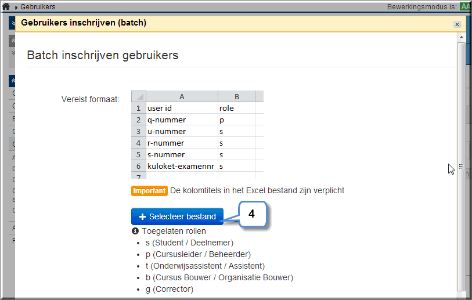The width and height of the screenshot is (472, 300).
Task: Expand the dark blue double-chevron-down sidebar header
Action: click(x=12, y=23)
